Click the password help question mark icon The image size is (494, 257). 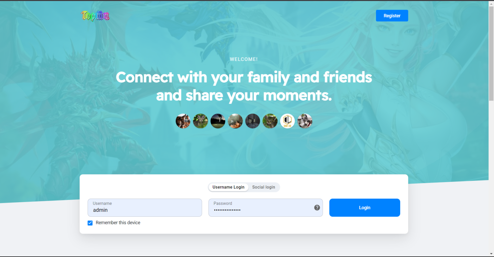(317, 208)
